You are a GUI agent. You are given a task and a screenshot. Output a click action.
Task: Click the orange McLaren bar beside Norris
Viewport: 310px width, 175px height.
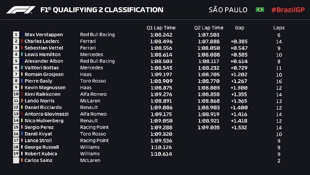[x=22, y=101]
